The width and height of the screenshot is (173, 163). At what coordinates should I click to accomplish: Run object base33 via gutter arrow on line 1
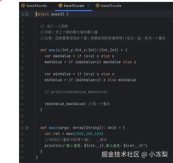[x=27, y=14]
